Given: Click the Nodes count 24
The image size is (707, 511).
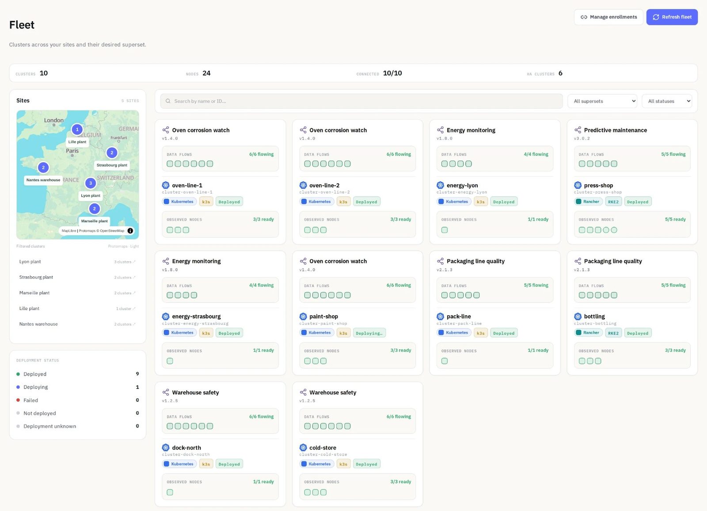Looking at the screenshot, I should point(206,73).
